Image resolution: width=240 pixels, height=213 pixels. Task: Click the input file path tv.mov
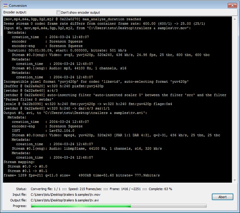click(x=66, y=195)
